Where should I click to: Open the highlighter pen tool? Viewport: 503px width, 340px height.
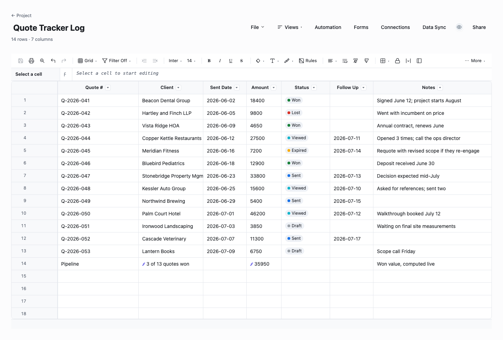289,61
